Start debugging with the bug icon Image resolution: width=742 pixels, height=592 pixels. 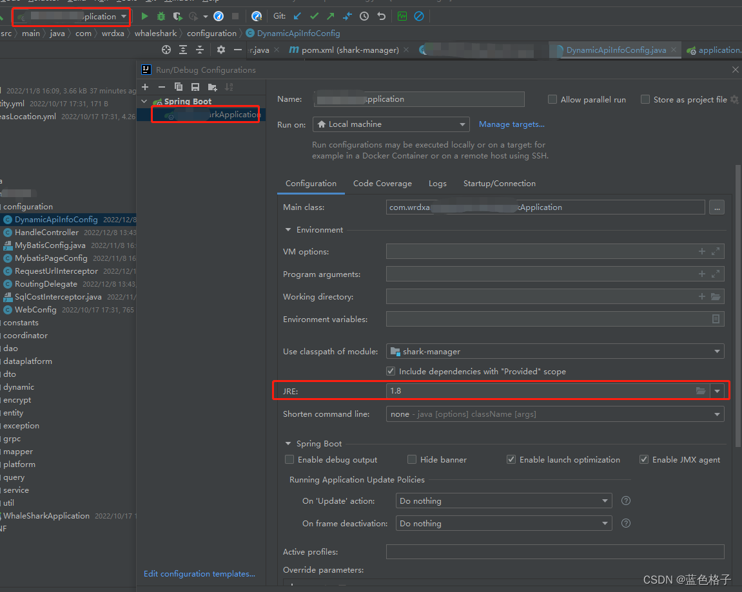pyautogui.click(x=161, y=17)
